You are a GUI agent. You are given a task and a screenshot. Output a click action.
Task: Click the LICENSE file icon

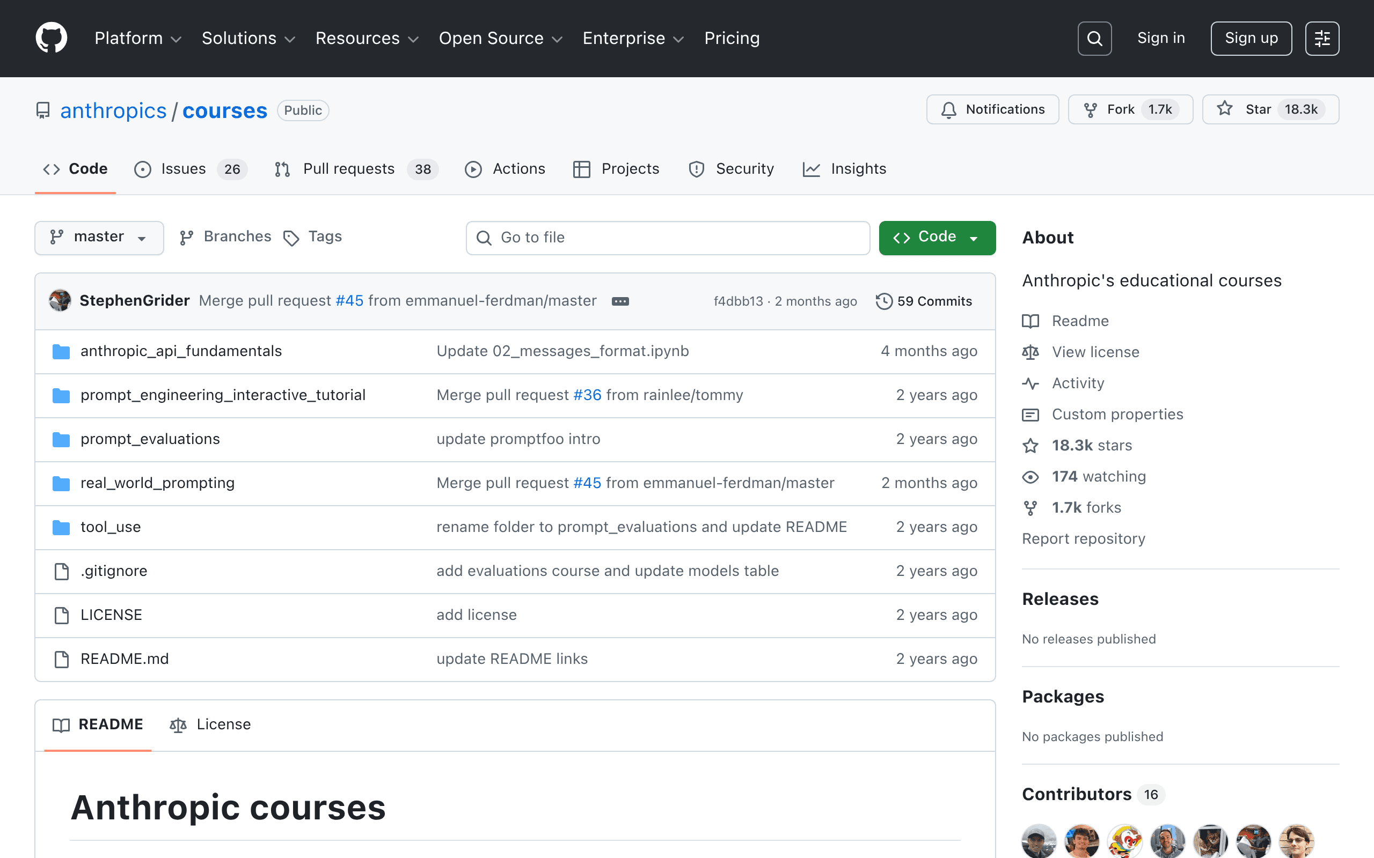click(x=61, y=615)
